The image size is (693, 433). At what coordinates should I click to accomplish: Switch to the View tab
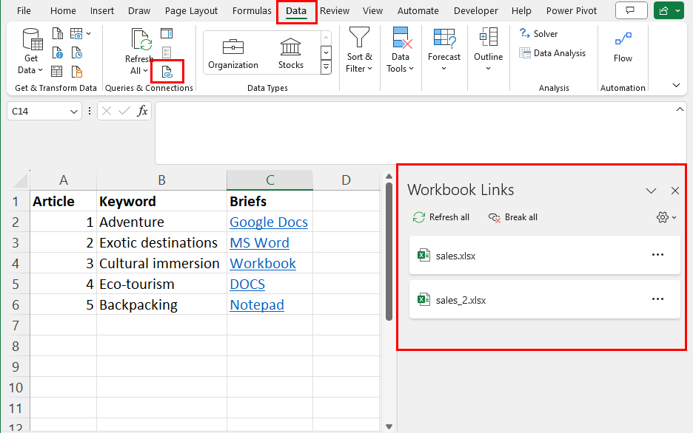pos(372,10)
